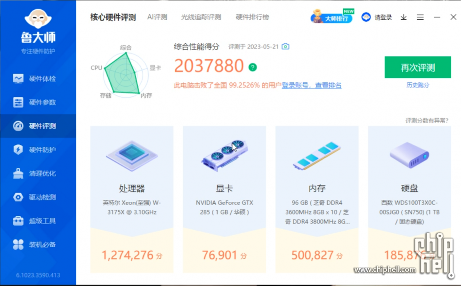The height and width of the screenshot is (286, 461).
Task: Click the 处理器 CPU chip icon
Action: coord(132,155)
